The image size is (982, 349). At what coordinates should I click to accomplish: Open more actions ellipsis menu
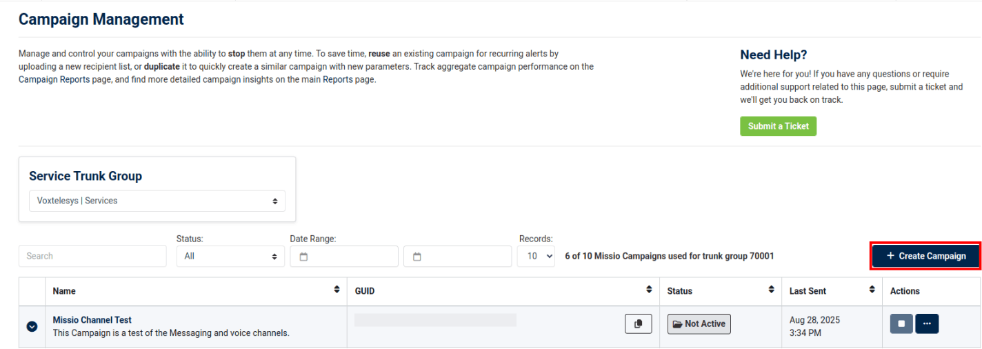(927, 324)
